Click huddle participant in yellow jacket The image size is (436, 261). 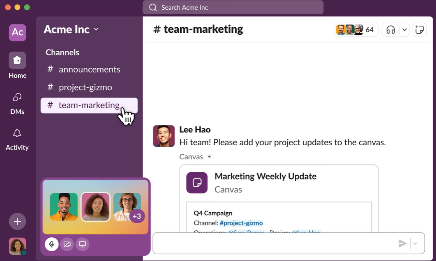(64, 207)
